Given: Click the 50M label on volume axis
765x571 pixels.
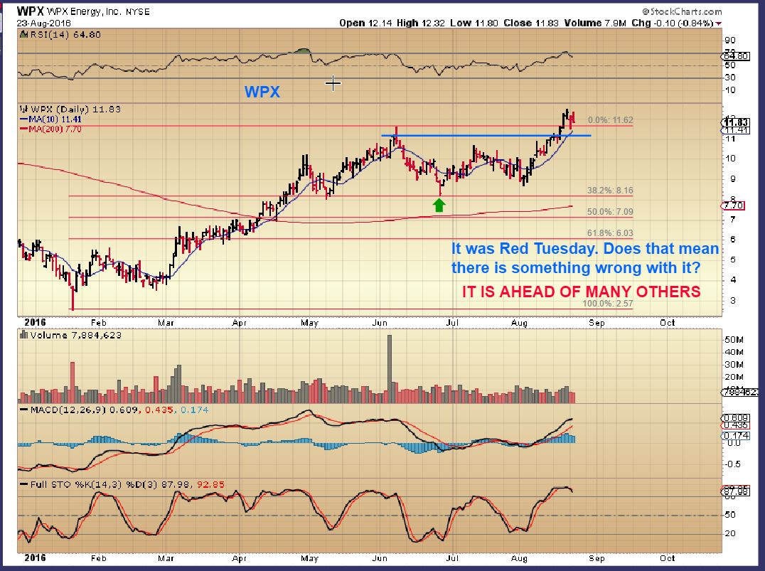Looking at the screenshot, I should click(x=734, y=340).
